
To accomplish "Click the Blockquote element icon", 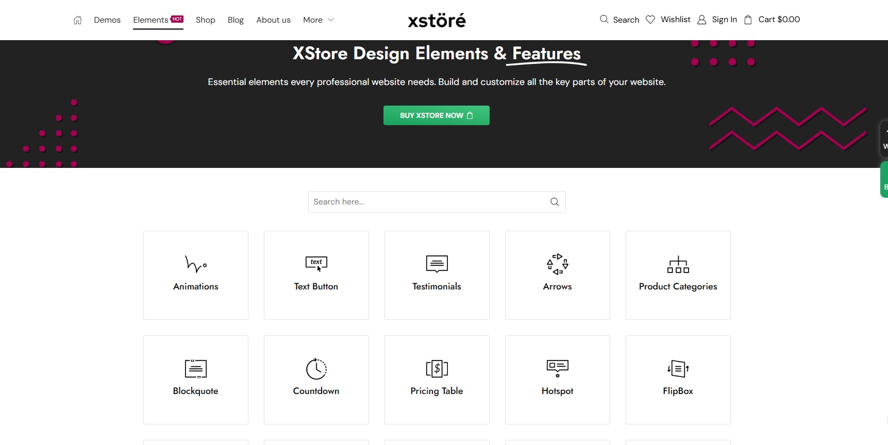I will point(196,369).
